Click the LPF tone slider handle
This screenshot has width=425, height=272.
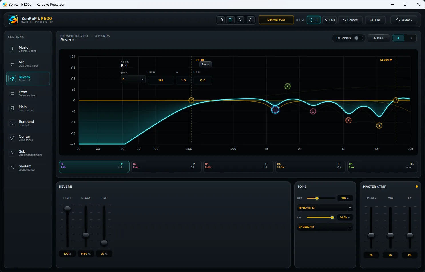tap(332, 217)
